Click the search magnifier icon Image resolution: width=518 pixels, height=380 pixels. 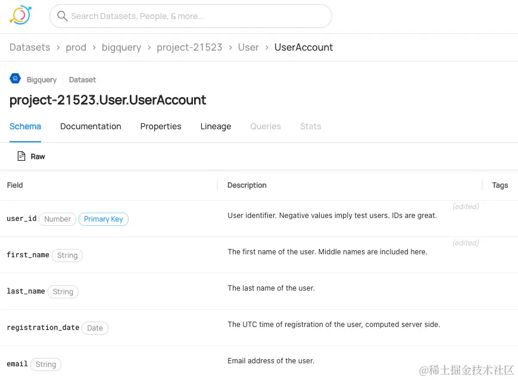62,16
